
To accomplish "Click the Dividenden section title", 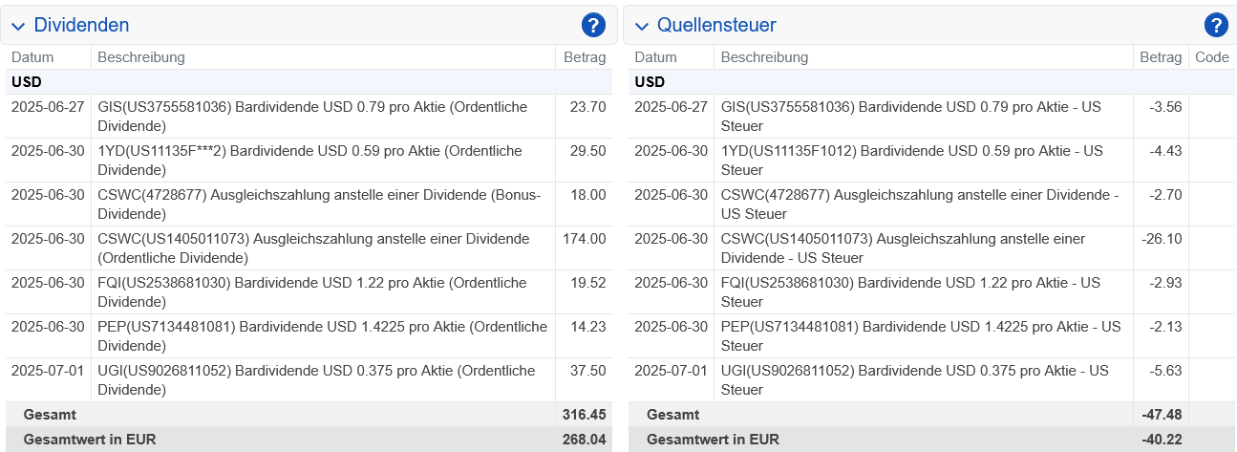I will coord(81,25).
